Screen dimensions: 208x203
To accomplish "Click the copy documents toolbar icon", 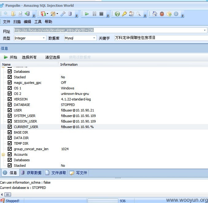I will pos(14,14).
